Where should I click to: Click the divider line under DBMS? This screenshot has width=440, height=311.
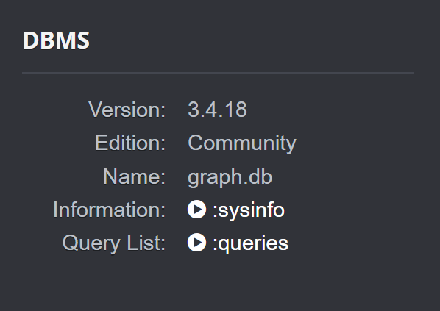click(218, 73)
